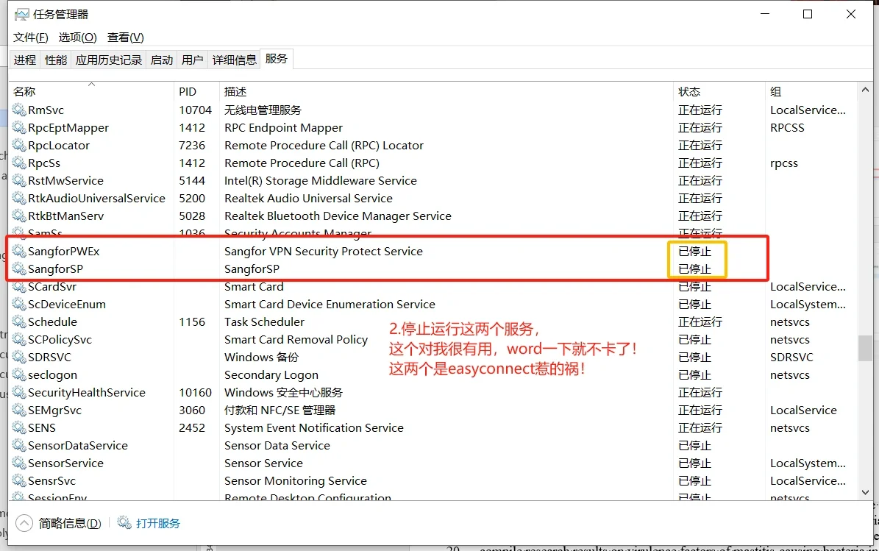Click PID 7236 in the RpcLocator row
879x551 pixels.
pos(192,145)
